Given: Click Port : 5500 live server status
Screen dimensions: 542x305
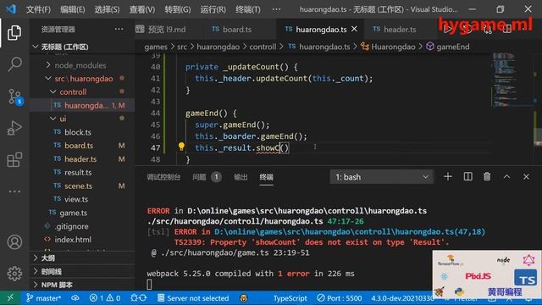Looking at the screenshot, I should 340,297.
